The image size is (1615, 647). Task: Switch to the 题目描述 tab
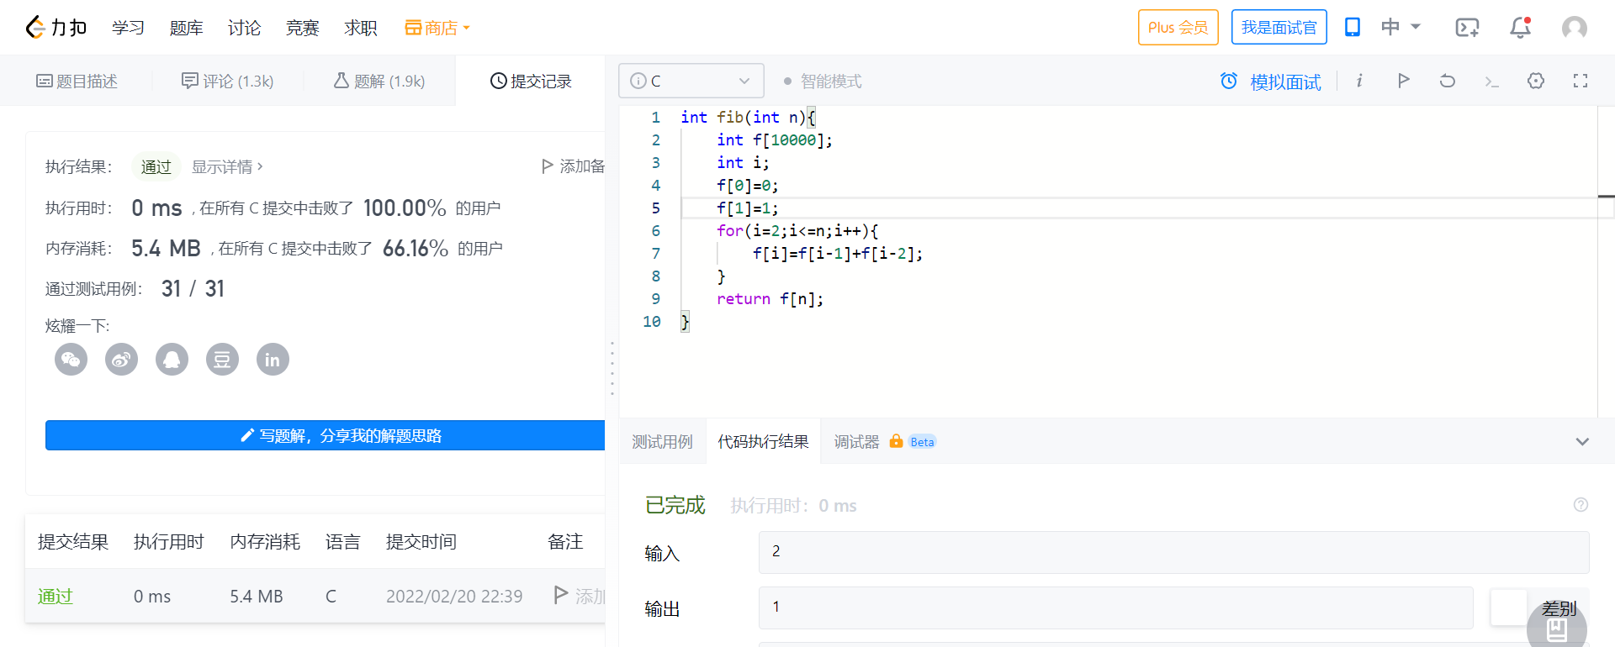(77, 82)
